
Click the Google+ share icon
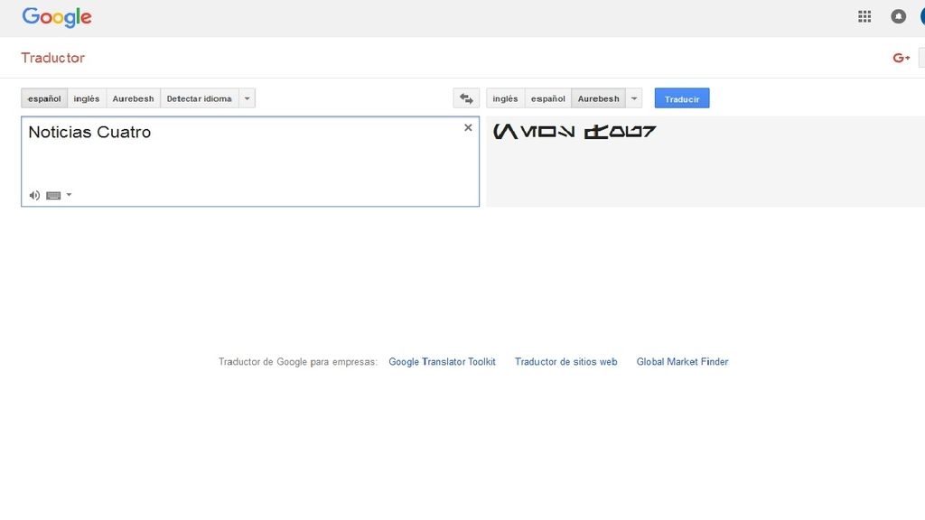click(901, 58)
